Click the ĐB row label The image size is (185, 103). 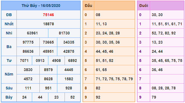[x=9, y=15]
